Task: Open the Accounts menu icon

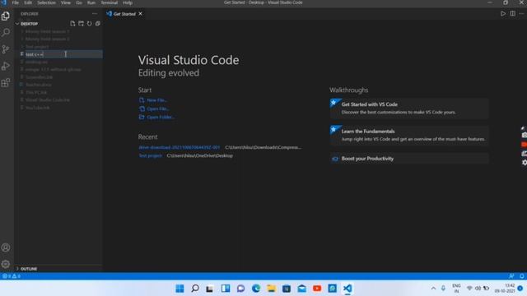Action: pyautogui.click(x=6, y=247)
